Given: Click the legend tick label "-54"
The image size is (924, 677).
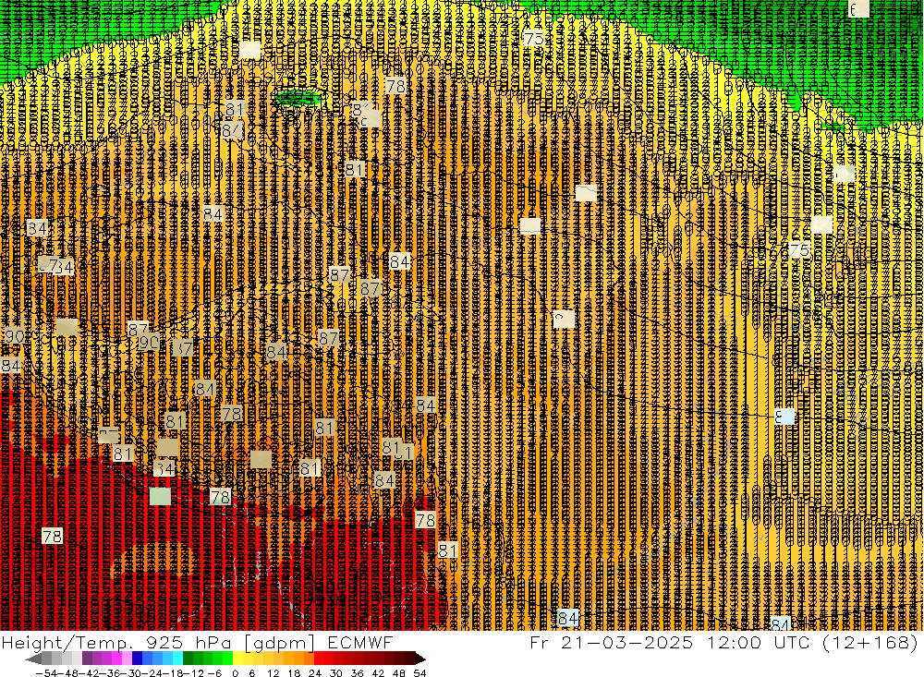Looking at the screenshot, I should 47,673.
